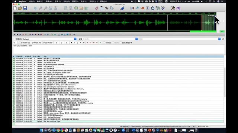This screenshot has width=238, height=133.
Task: Create a new subtitle file
Action: (x=15, y=8)
